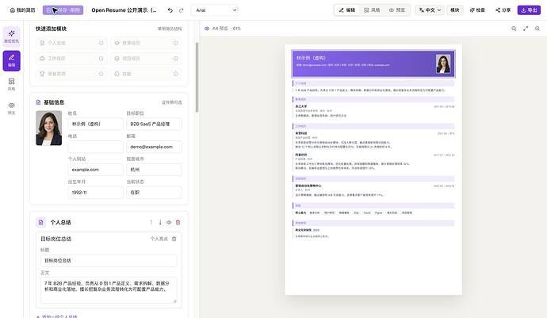Switch to the 风格 tab in top bar

click(x=372, y=10)
